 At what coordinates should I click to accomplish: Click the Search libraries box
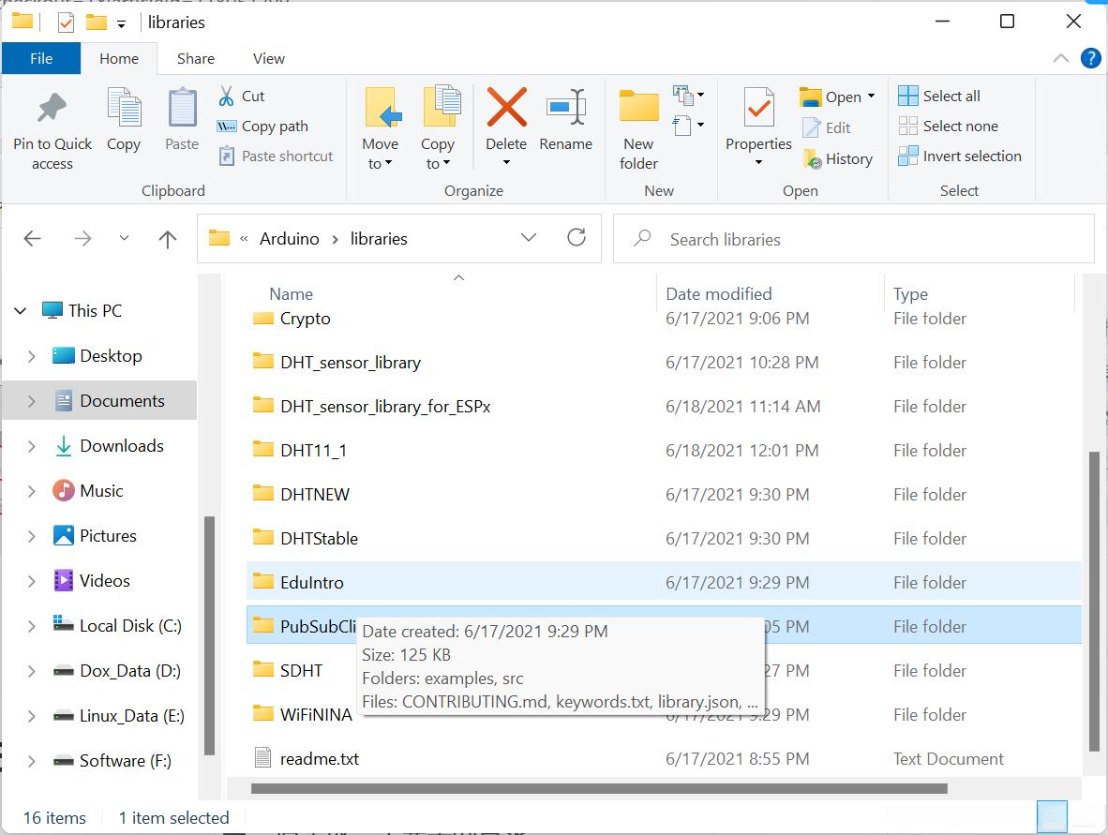click(x=854, y=239)
